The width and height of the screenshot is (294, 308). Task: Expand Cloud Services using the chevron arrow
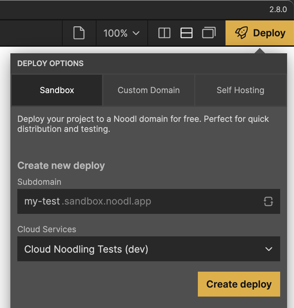pos(268,249)
